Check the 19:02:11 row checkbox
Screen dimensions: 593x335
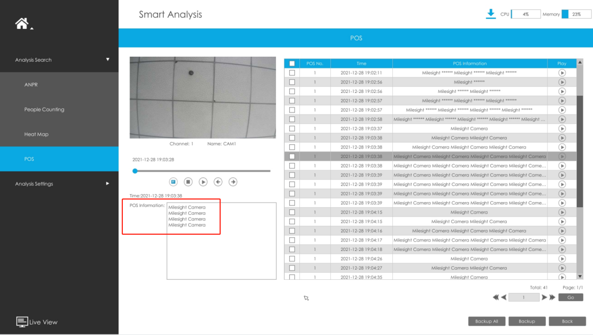click(x=292, y=73)
